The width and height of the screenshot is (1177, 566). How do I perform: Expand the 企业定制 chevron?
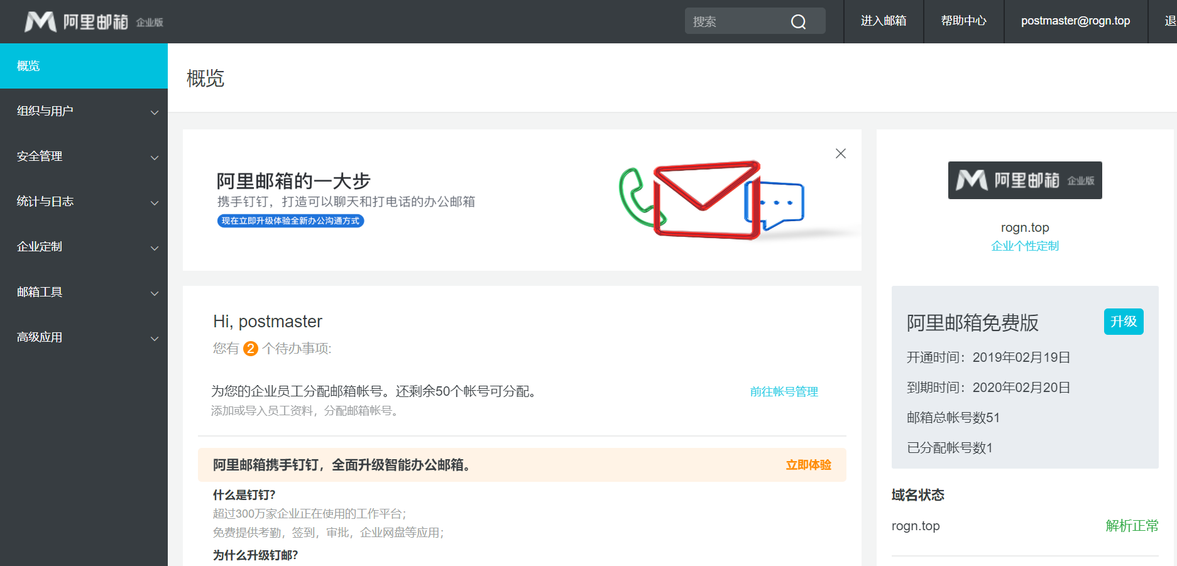(x=155, y=248)
